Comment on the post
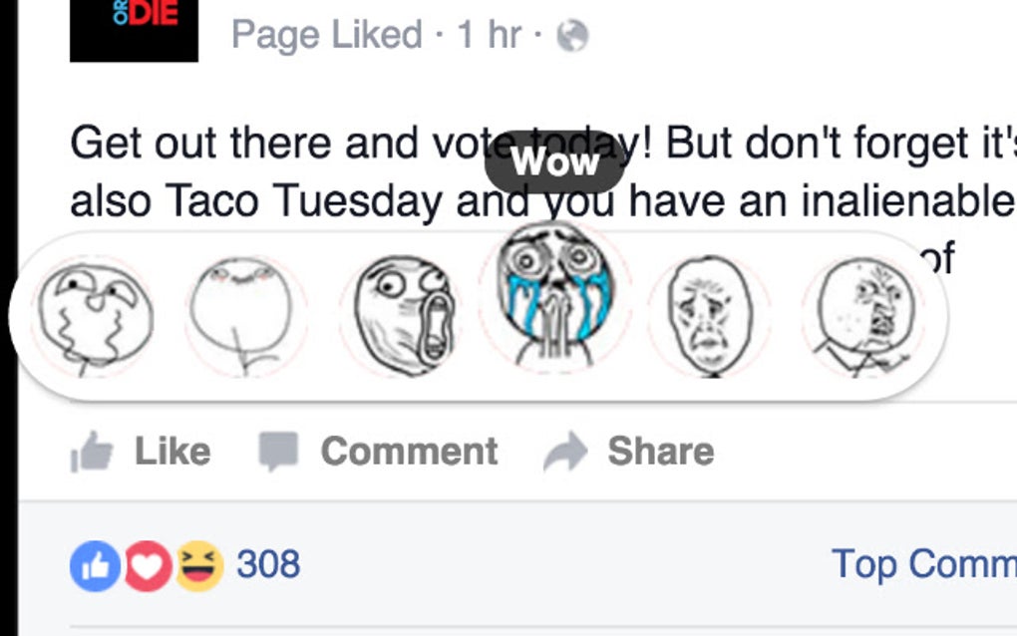Viewport: 1017px width, 636px height. (x=407, y=451)
